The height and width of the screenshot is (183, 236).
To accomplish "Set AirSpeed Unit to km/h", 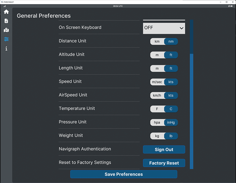I will pyautogui.click(x=157, y=95).
